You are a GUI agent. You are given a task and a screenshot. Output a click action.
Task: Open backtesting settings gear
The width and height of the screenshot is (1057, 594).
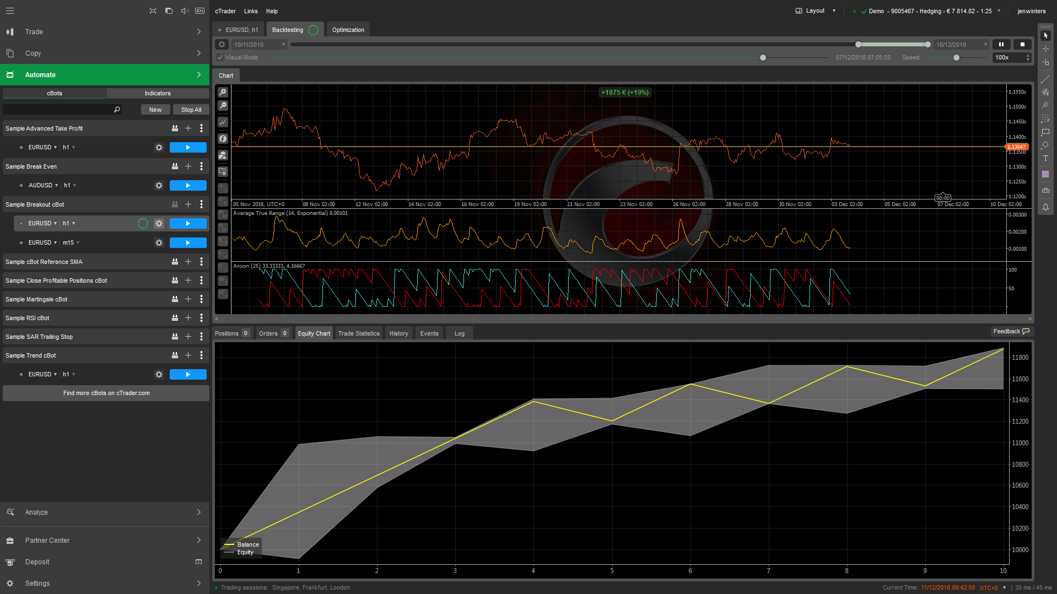point(222,45)
